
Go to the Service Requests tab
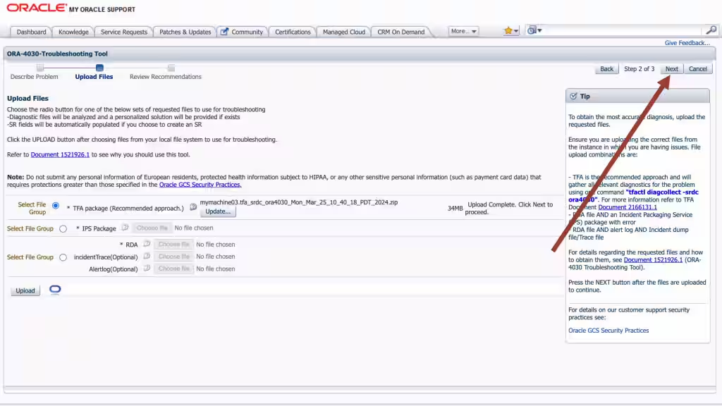pyautogui.click(x=124, y=32)
